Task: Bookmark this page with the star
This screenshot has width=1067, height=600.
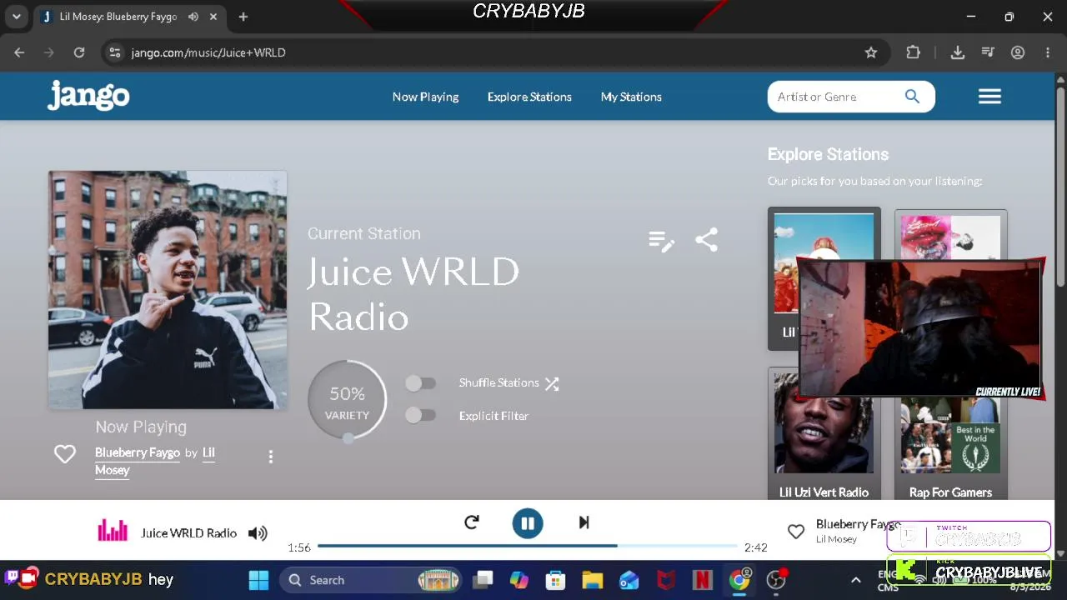Action: coord(871,52)
